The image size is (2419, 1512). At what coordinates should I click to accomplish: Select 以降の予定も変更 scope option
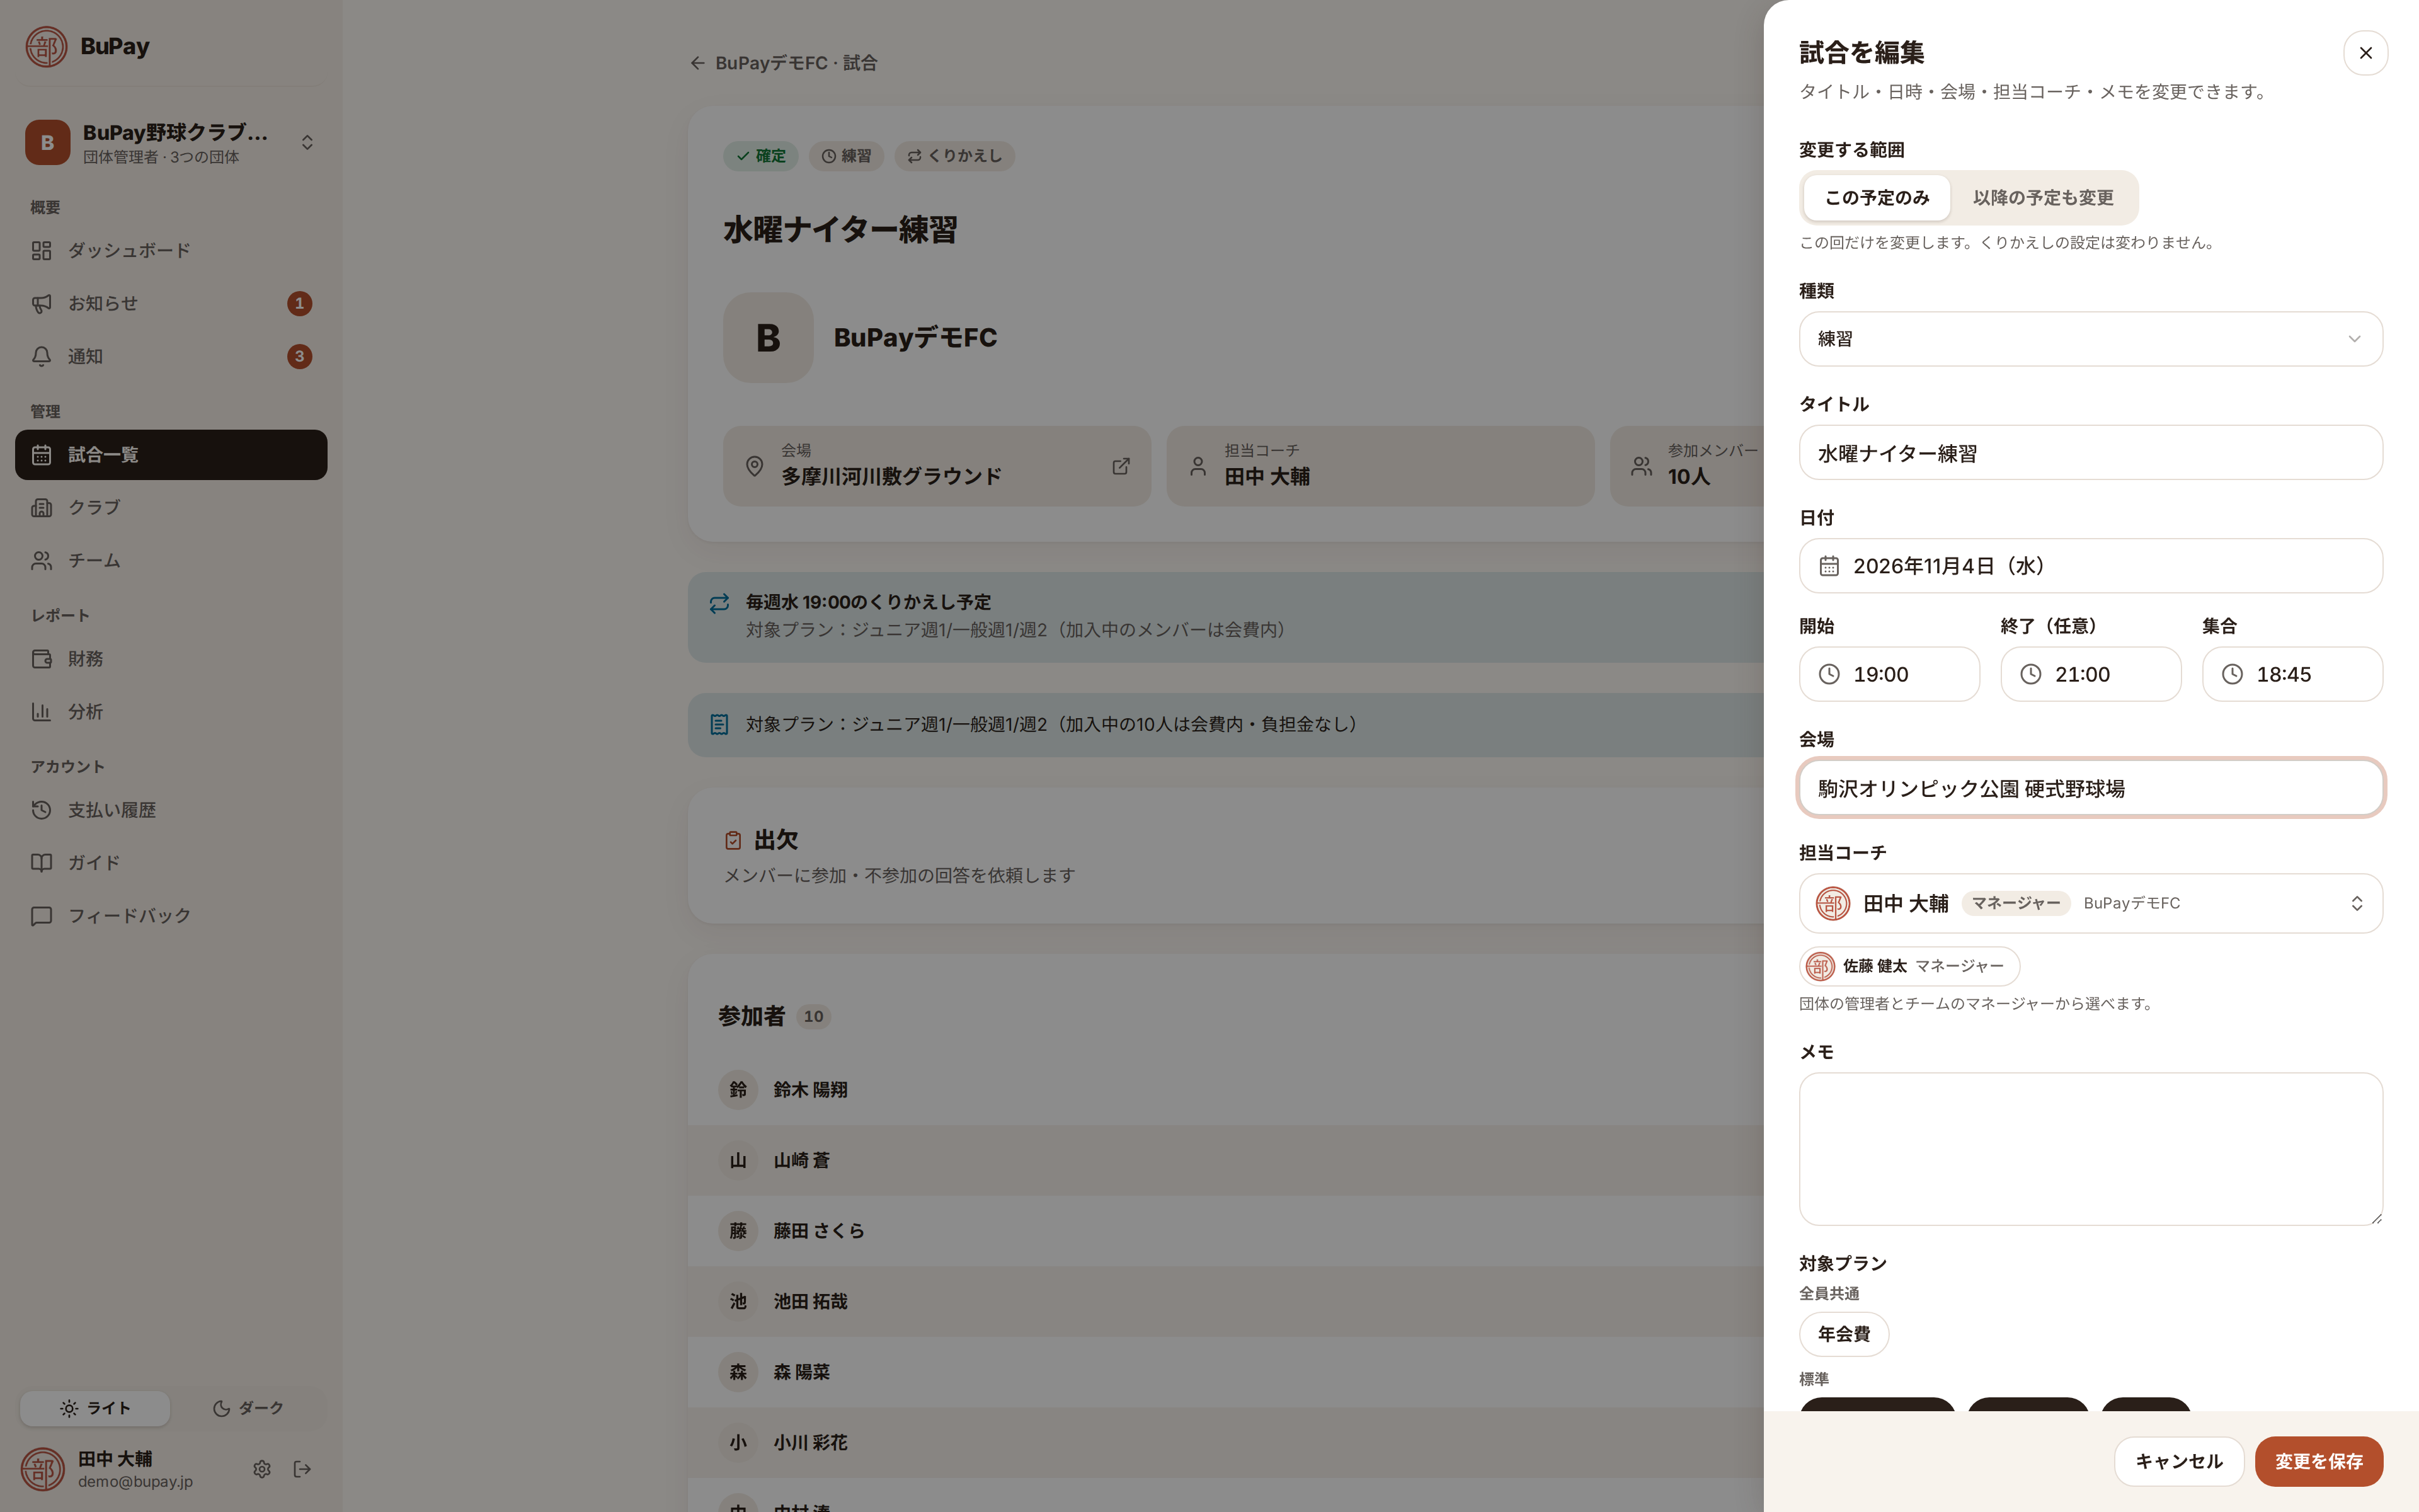coord(2043,198)
